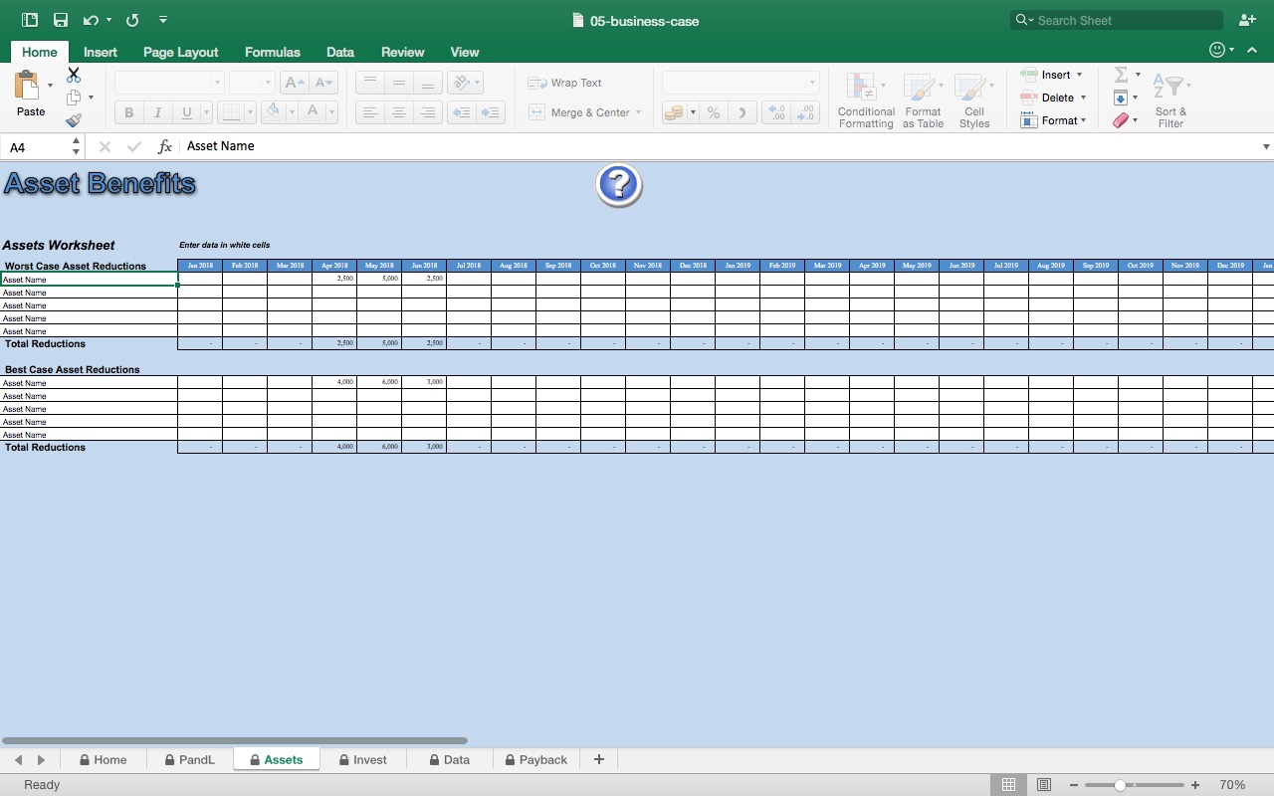Screen dimensions: 1274x796
Task: Center text horizontally
Action: click(x=398, y=112)
